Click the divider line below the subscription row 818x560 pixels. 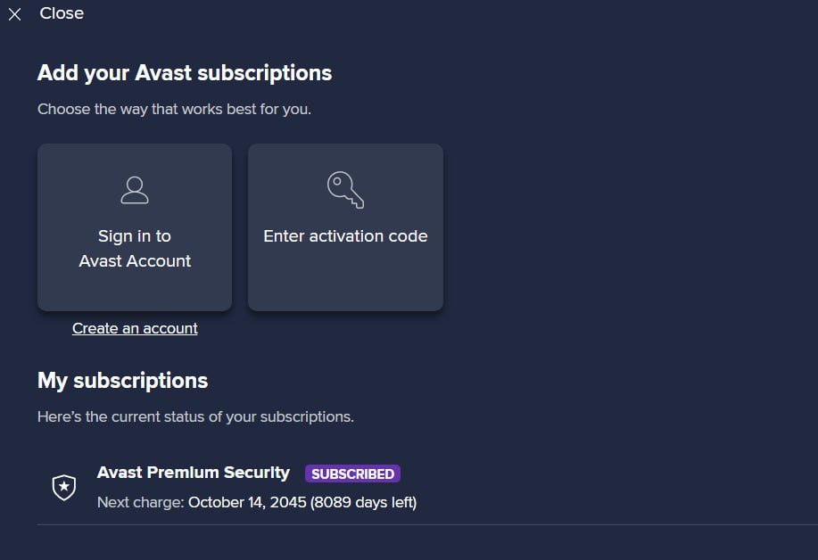click(426, 524)
